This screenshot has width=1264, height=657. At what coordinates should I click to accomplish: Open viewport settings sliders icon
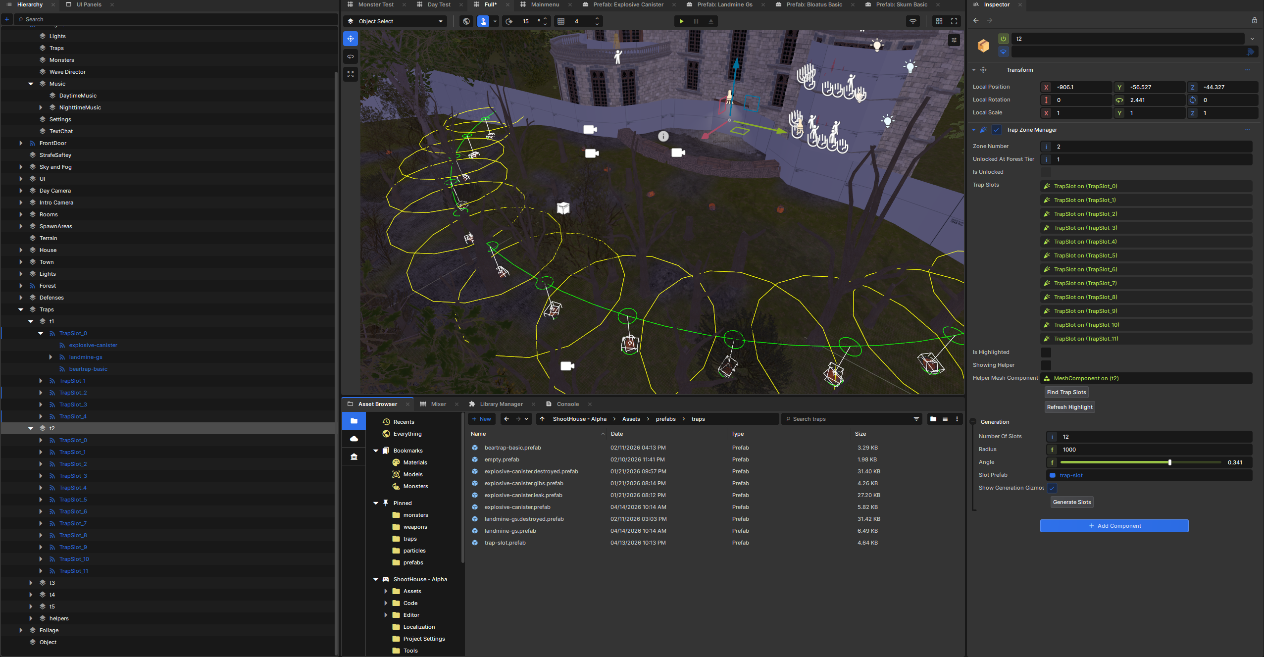pyautogui.click(x=954, y=40)
